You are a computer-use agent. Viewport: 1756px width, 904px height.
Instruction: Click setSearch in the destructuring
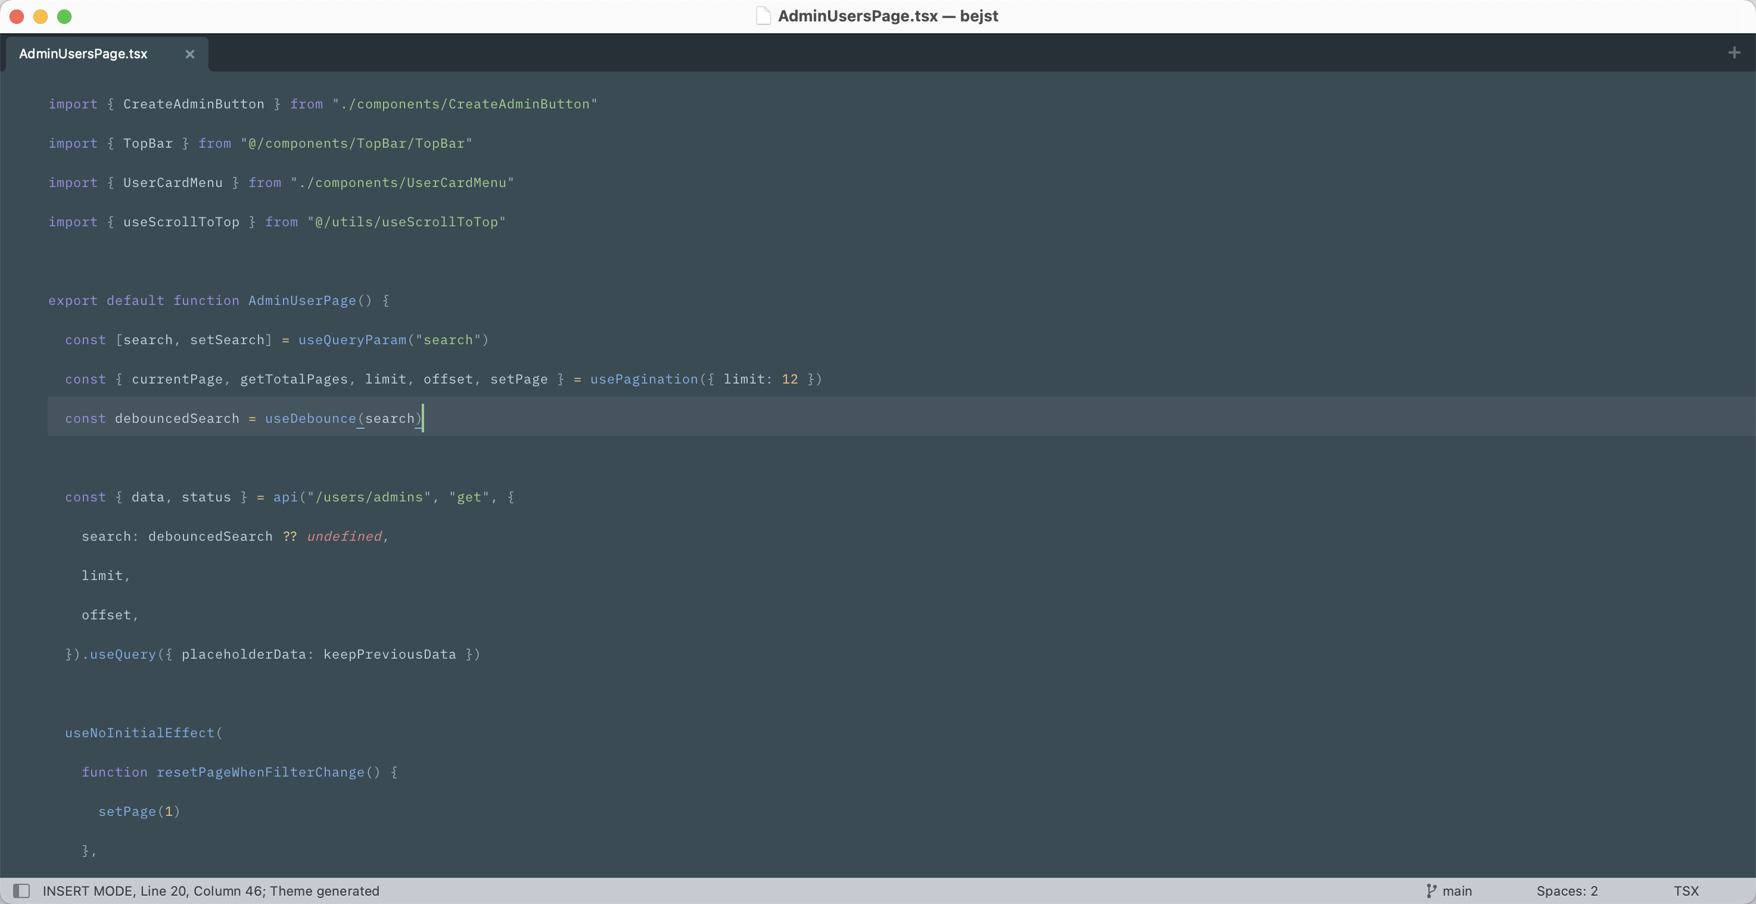pos(227,339)
